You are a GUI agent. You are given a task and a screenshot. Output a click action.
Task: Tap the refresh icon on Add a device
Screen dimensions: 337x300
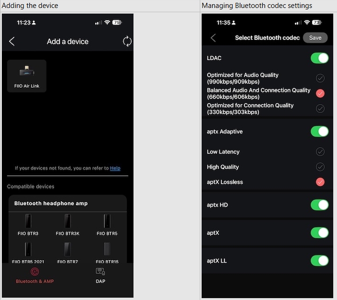pyautogui.click(x=127, y=41)
